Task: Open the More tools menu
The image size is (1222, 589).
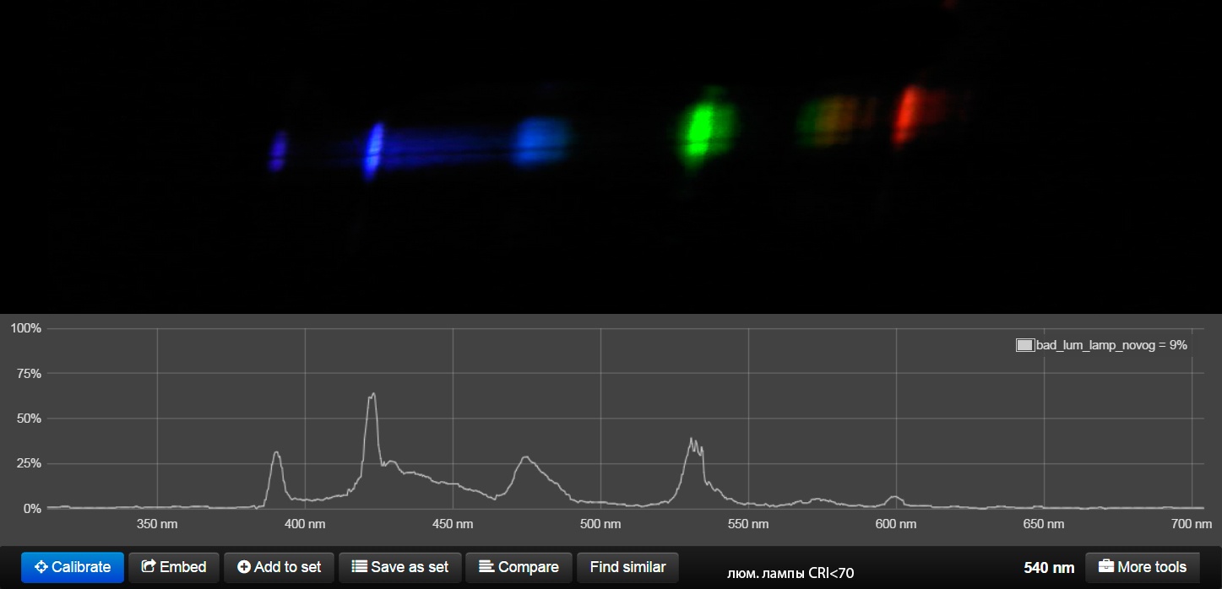Action: (x=1143, y=567)
